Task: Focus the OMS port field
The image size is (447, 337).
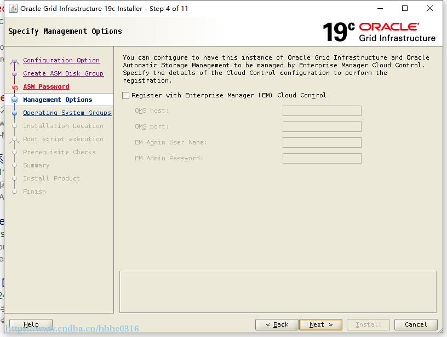Action: coord(322,127)
